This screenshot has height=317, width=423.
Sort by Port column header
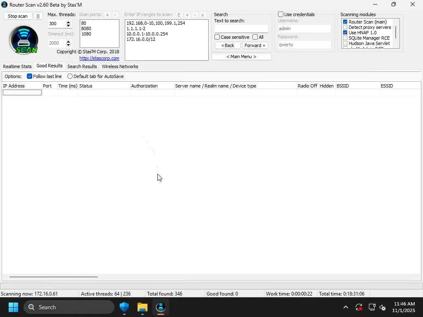(x=50, y=86)
